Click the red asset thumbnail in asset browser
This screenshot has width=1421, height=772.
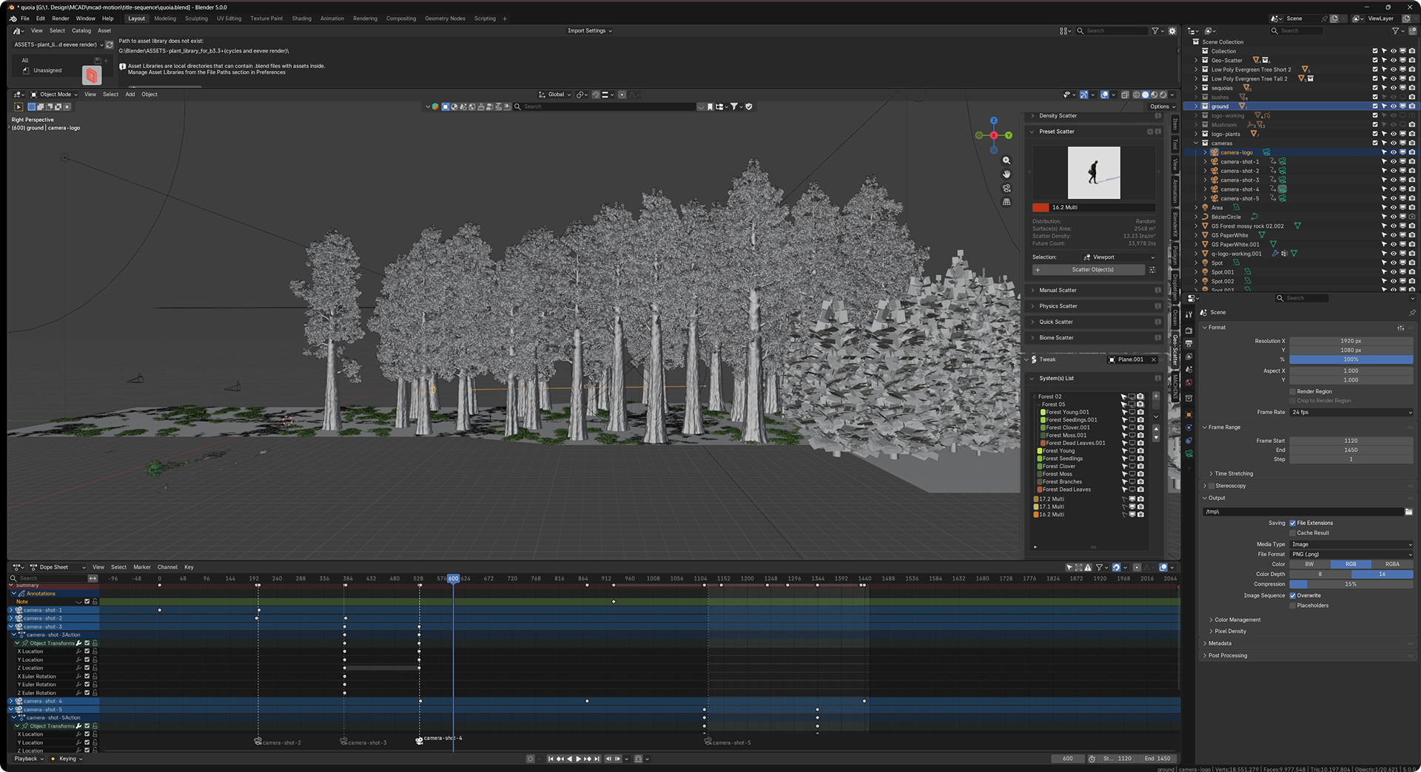[x=92, y=75]
